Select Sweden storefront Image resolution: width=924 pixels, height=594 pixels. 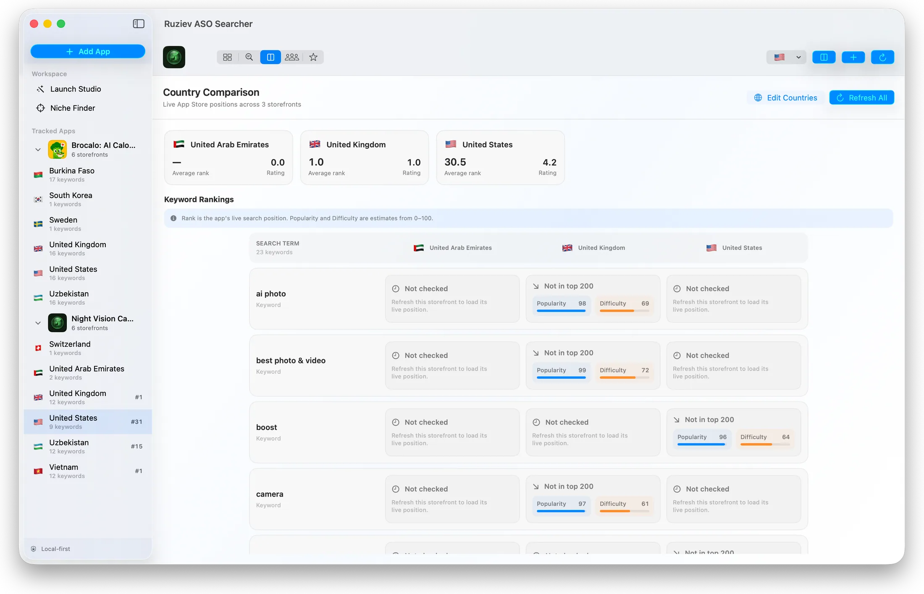88,224
